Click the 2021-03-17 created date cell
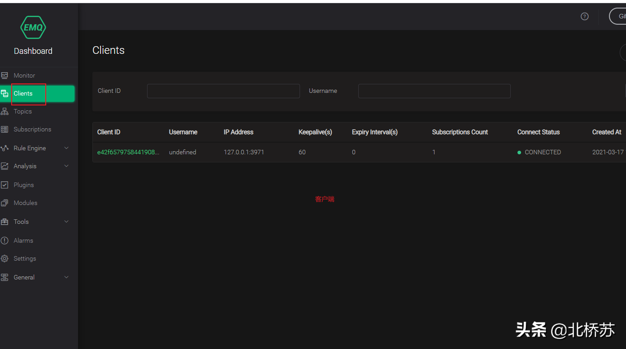The height and width of the screenshot is (349, 626). coord(608,152)
